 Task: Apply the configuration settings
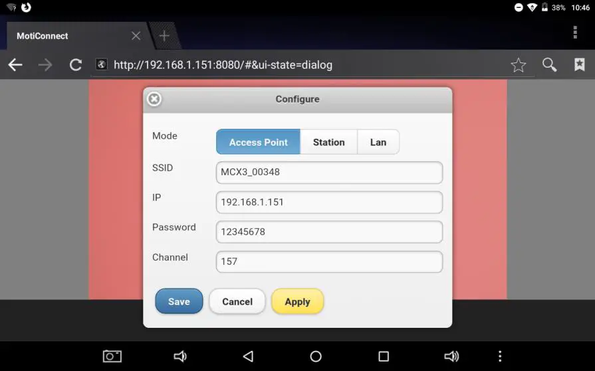(298, 301)
